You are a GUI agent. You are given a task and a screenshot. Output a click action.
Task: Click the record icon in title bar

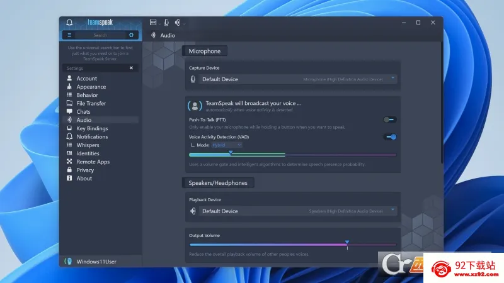click(153, 22)
